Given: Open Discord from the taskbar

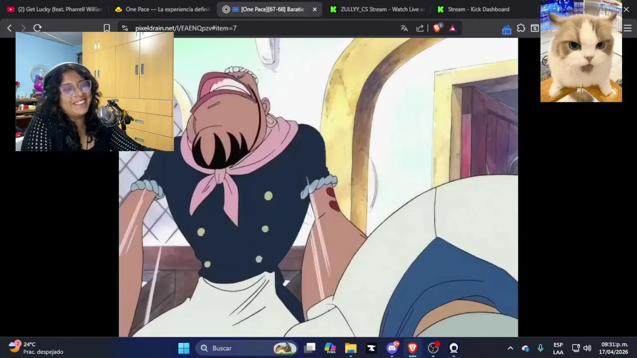Looking at the screenshot, I should coord(392,348).
